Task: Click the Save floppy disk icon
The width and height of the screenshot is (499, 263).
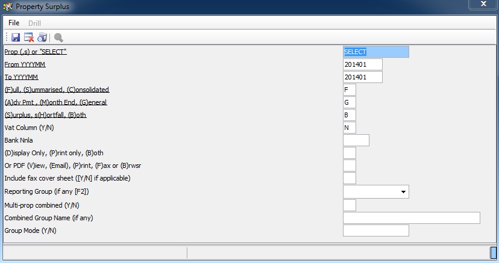Action: coord(16,37)
